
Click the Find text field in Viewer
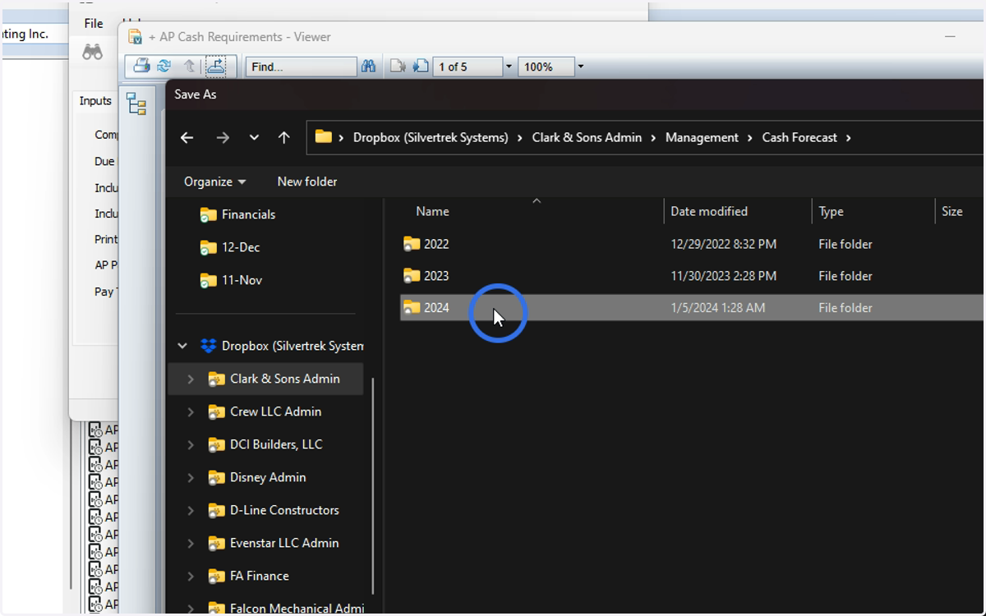pyautogui.click(x=301, y=67)
